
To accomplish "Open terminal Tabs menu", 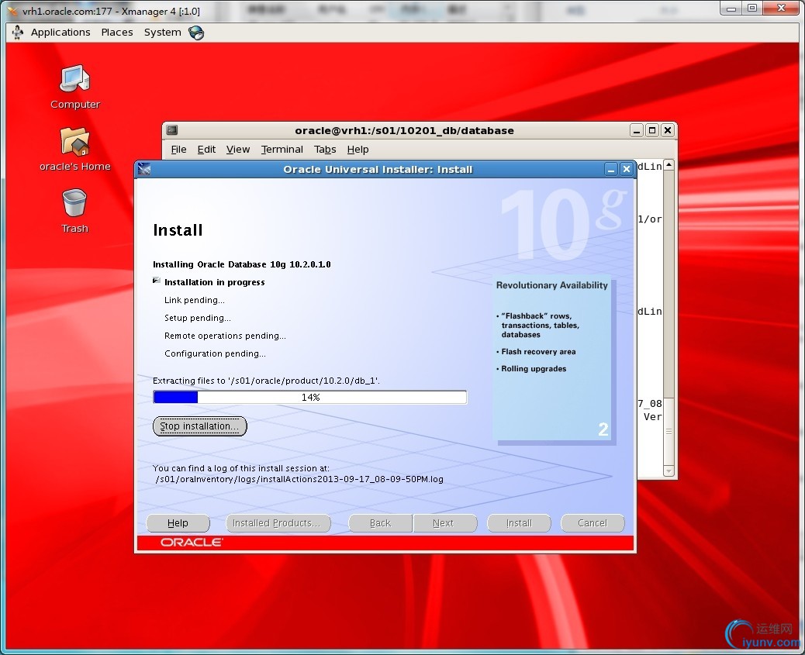I will (x=325, y=150).
